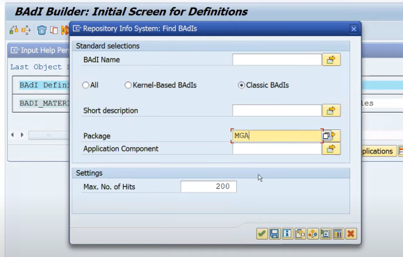The height and width of the screenshot is (257, 403).
Task: Open multiple selection for Short description
Action: [331, 110]
